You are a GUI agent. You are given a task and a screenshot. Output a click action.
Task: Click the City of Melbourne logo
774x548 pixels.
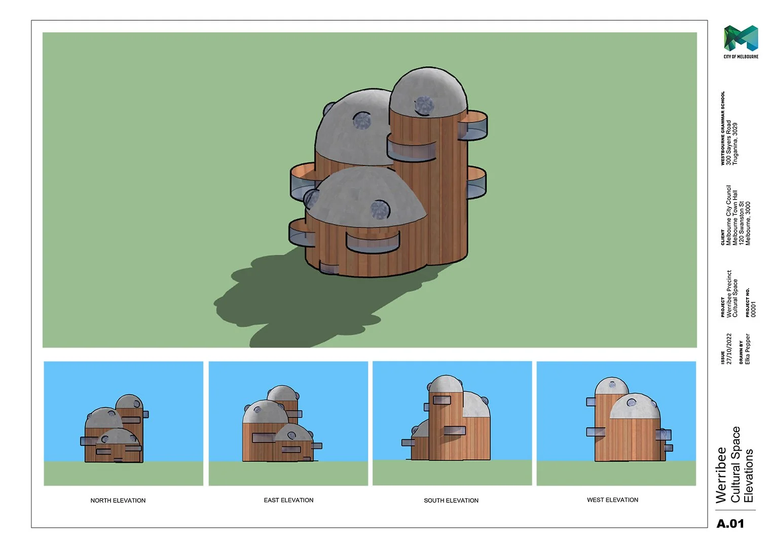[741, 42]
